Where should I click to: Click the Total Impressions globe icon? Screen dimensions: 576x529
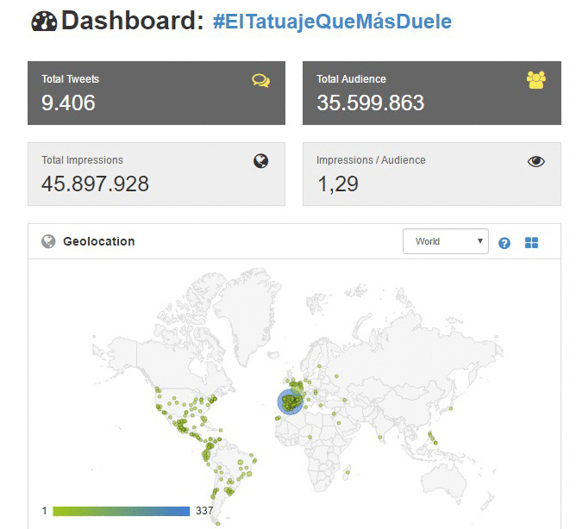tap(260, 161)
